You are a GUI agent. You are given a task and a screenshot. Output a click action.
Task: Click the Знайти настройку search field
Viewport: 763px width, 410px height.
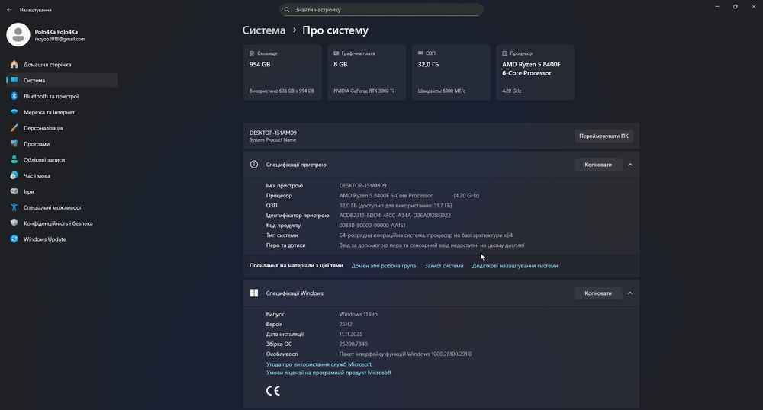381,10
